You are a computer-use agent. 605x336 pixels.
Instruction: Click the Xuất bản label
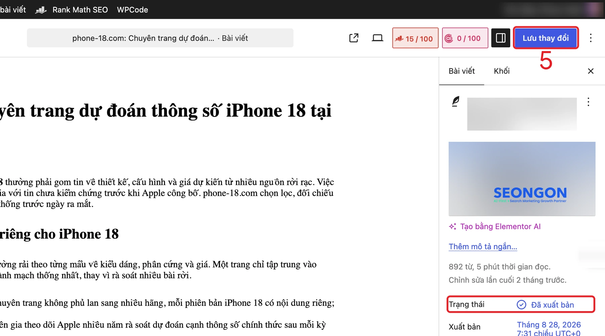point(465,327)
